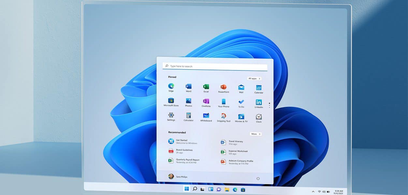
Task: Click the volume icon in the tray
Action: click(324, 192)
